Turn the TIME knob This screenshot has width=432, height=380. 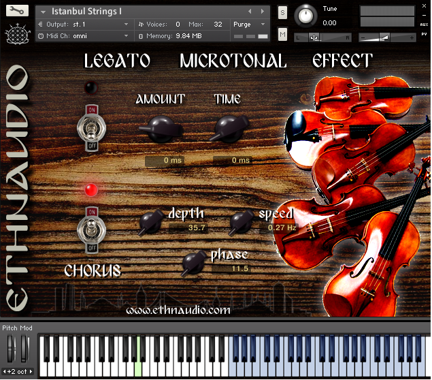(x=229, y=129)
